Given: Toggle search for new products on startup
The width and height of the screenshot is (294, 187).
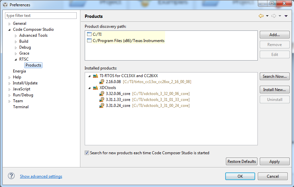Looking at the screenshot, I should [87, 153].
